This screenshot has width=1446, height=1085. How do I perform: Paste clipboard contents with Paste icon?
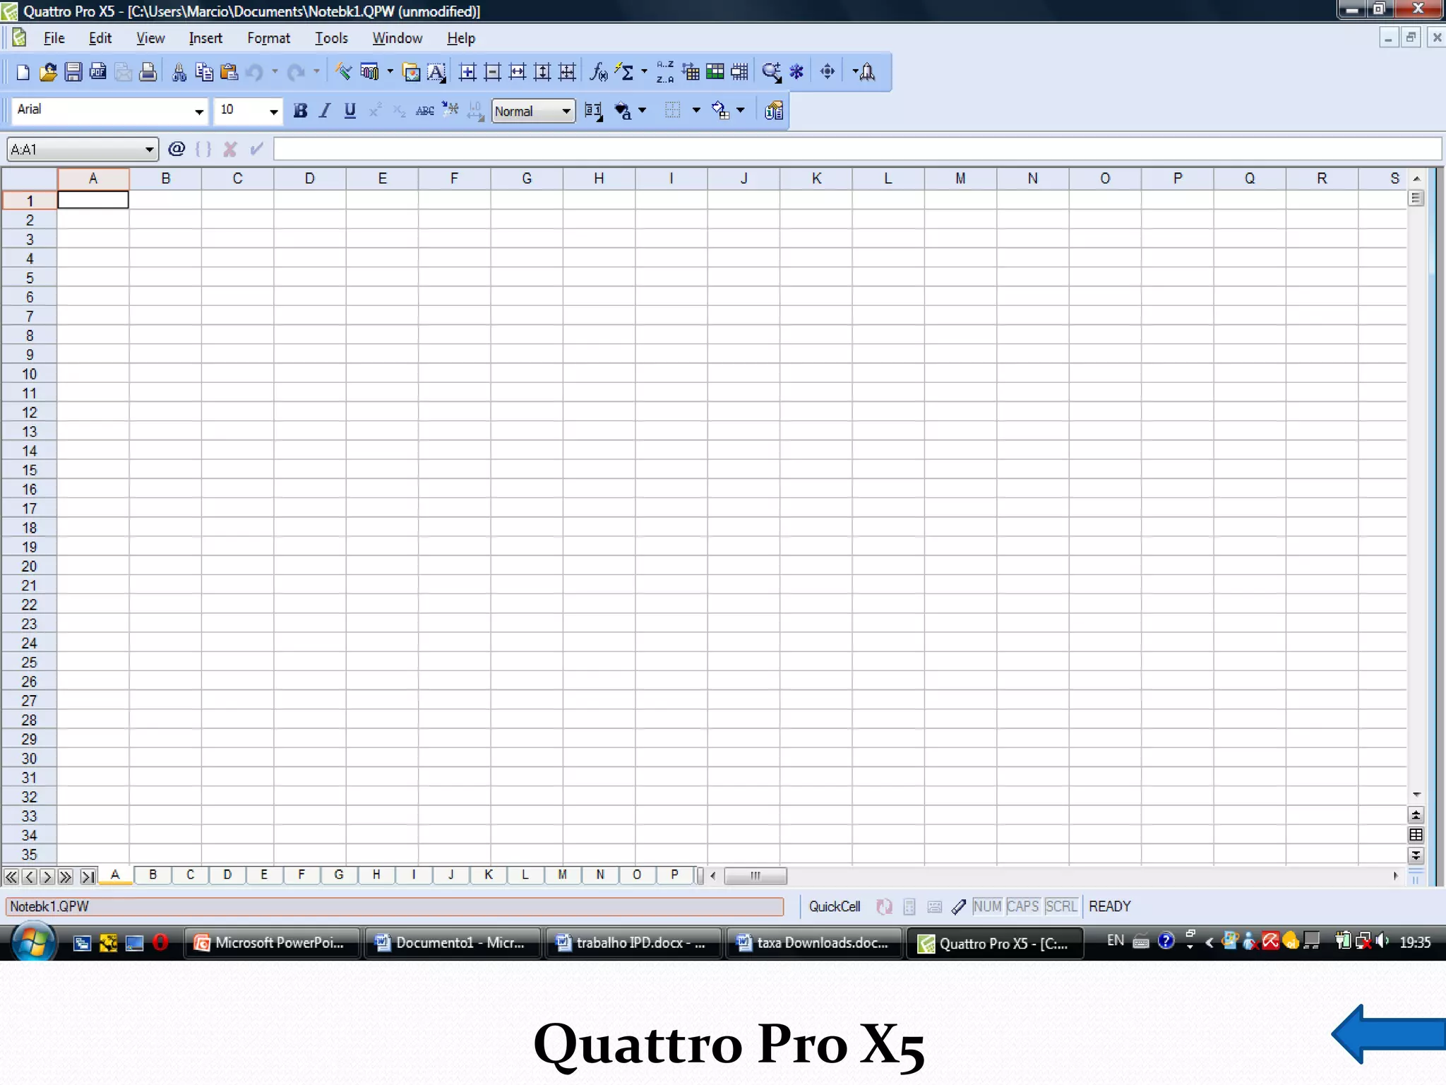tap(229, 72)
